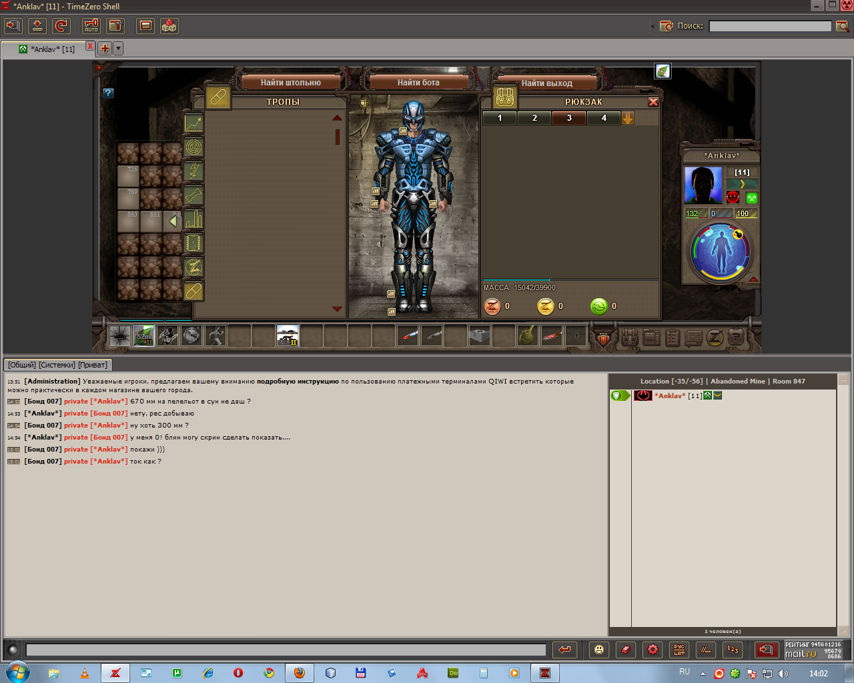
Task: Select first quick slot spider item
Action: 120,335
